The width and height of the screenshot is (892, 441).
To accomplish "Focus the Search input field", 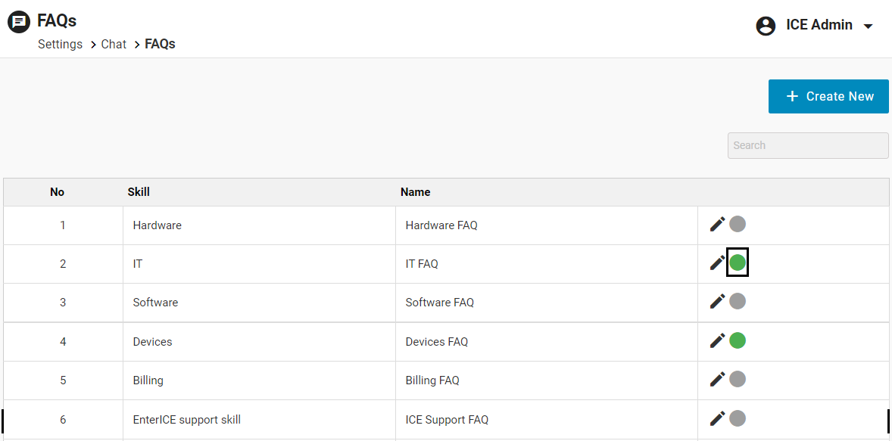I will [808, 145].
